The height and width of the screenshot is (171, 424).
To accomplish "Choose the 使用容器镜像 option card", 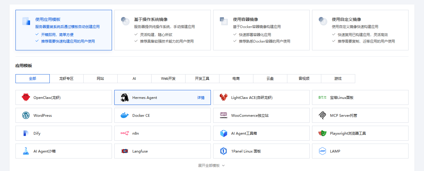I will click(261, 30).
